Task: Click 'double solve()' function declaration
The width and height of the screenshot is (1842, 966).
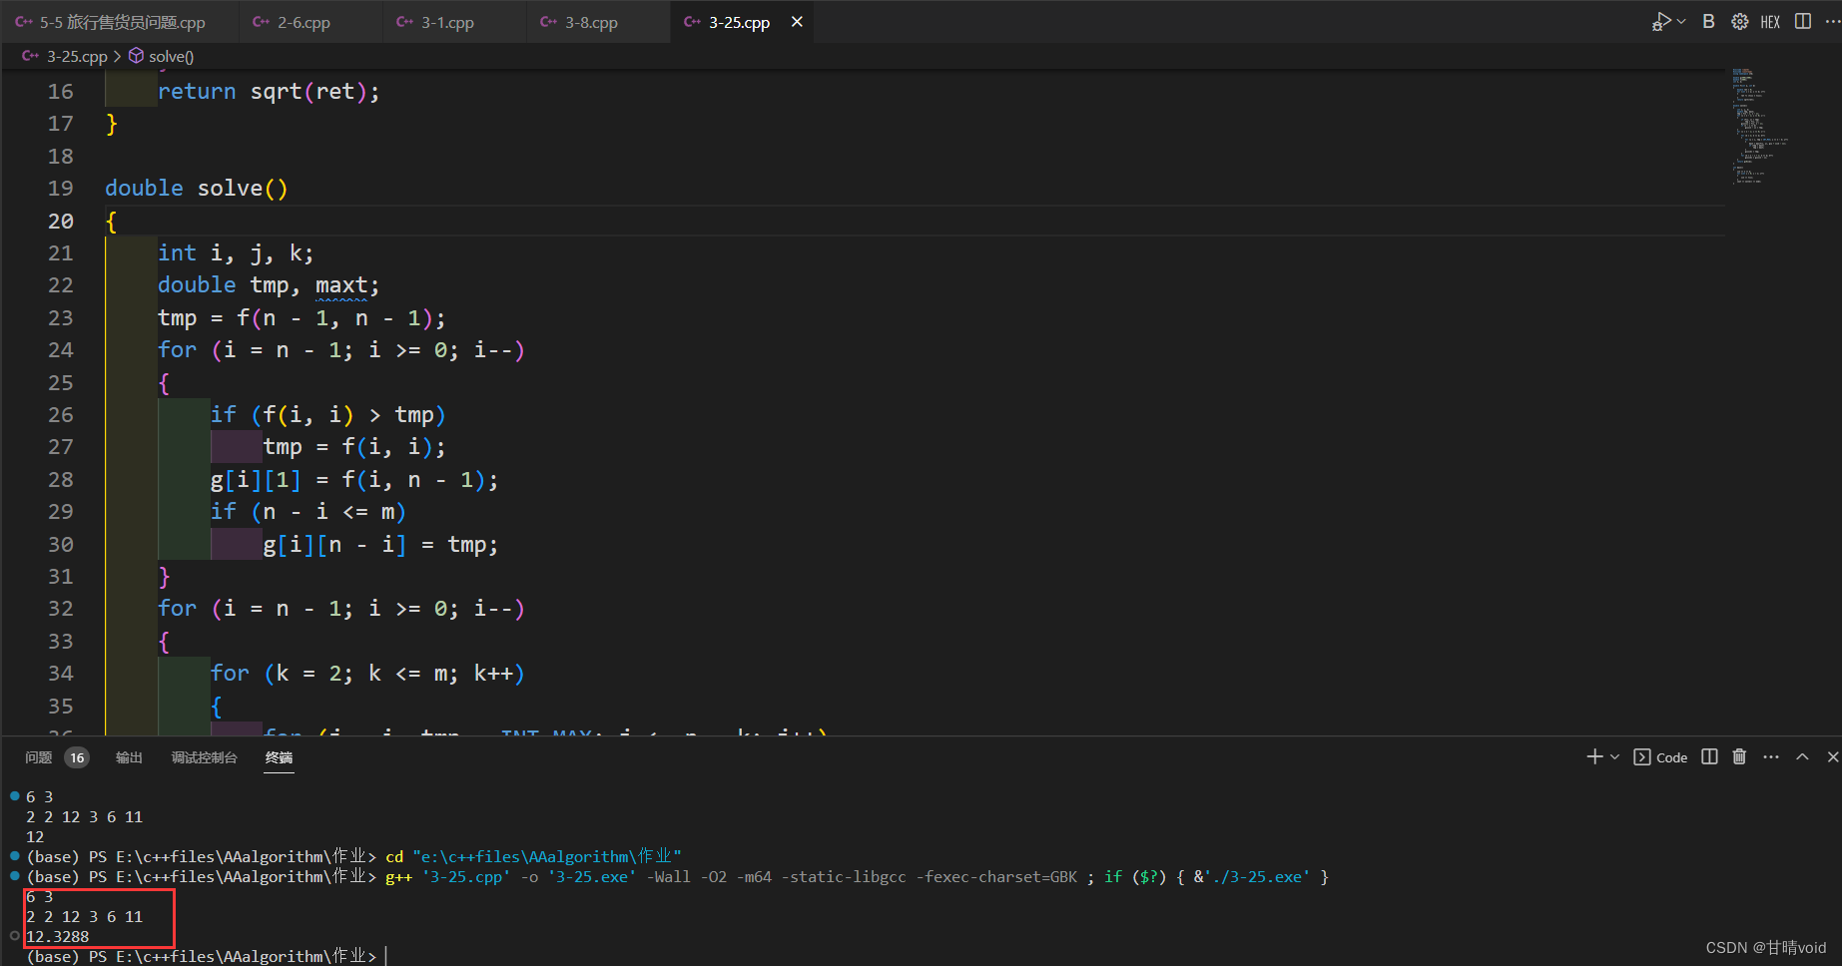Action: pyautogui.click(x=197, y=188)
